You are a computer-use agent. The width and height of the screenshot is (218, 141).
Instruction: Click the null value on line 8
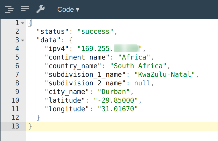point(142,83)
